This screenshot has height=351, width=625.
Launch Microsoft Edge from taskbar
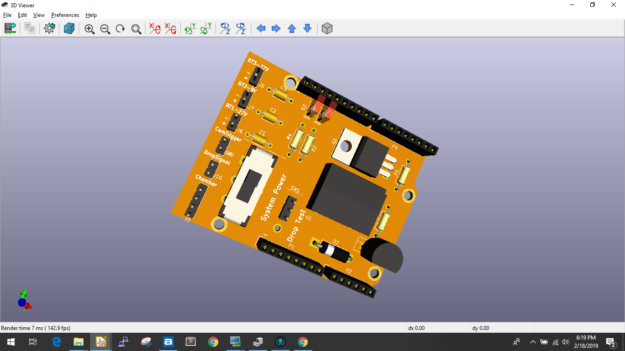click(x=56, y=342)
